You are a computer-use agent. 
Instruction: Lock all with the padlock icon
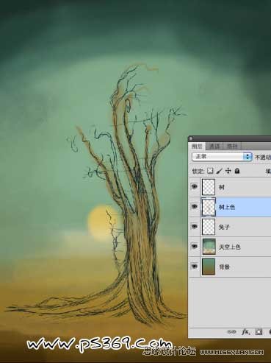click(237, 171)
